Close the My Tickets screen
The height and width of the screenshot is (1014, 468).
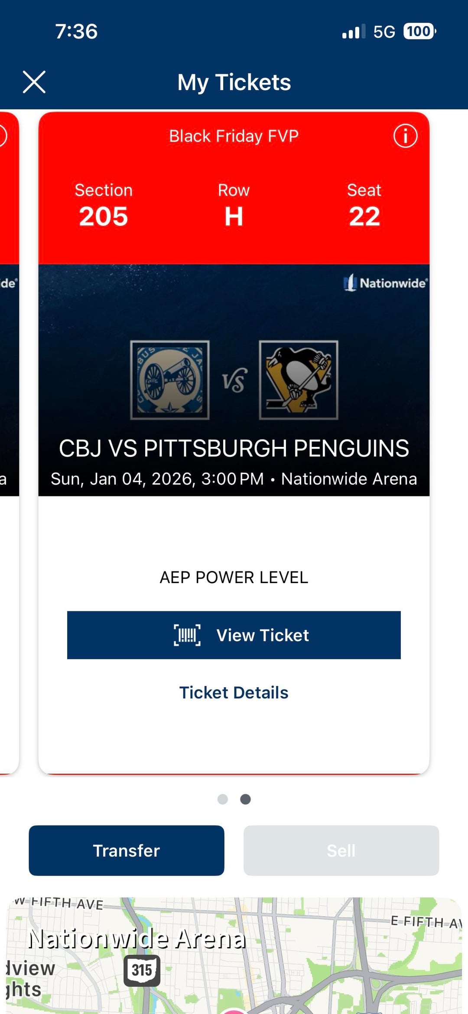(x=34, y=82)
